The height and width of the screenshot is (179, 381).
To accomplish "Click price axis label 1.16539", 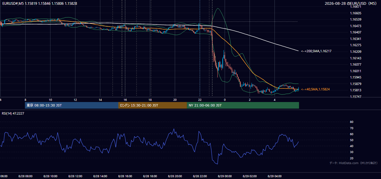I will (355, 19).
